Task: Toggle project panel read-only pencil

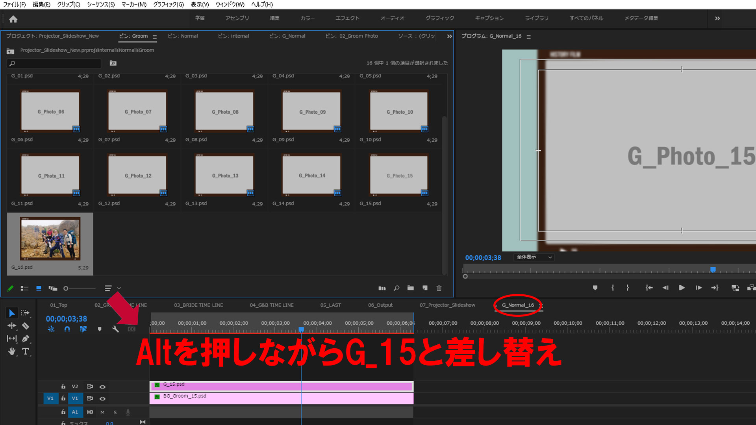Action: point(11,288)
